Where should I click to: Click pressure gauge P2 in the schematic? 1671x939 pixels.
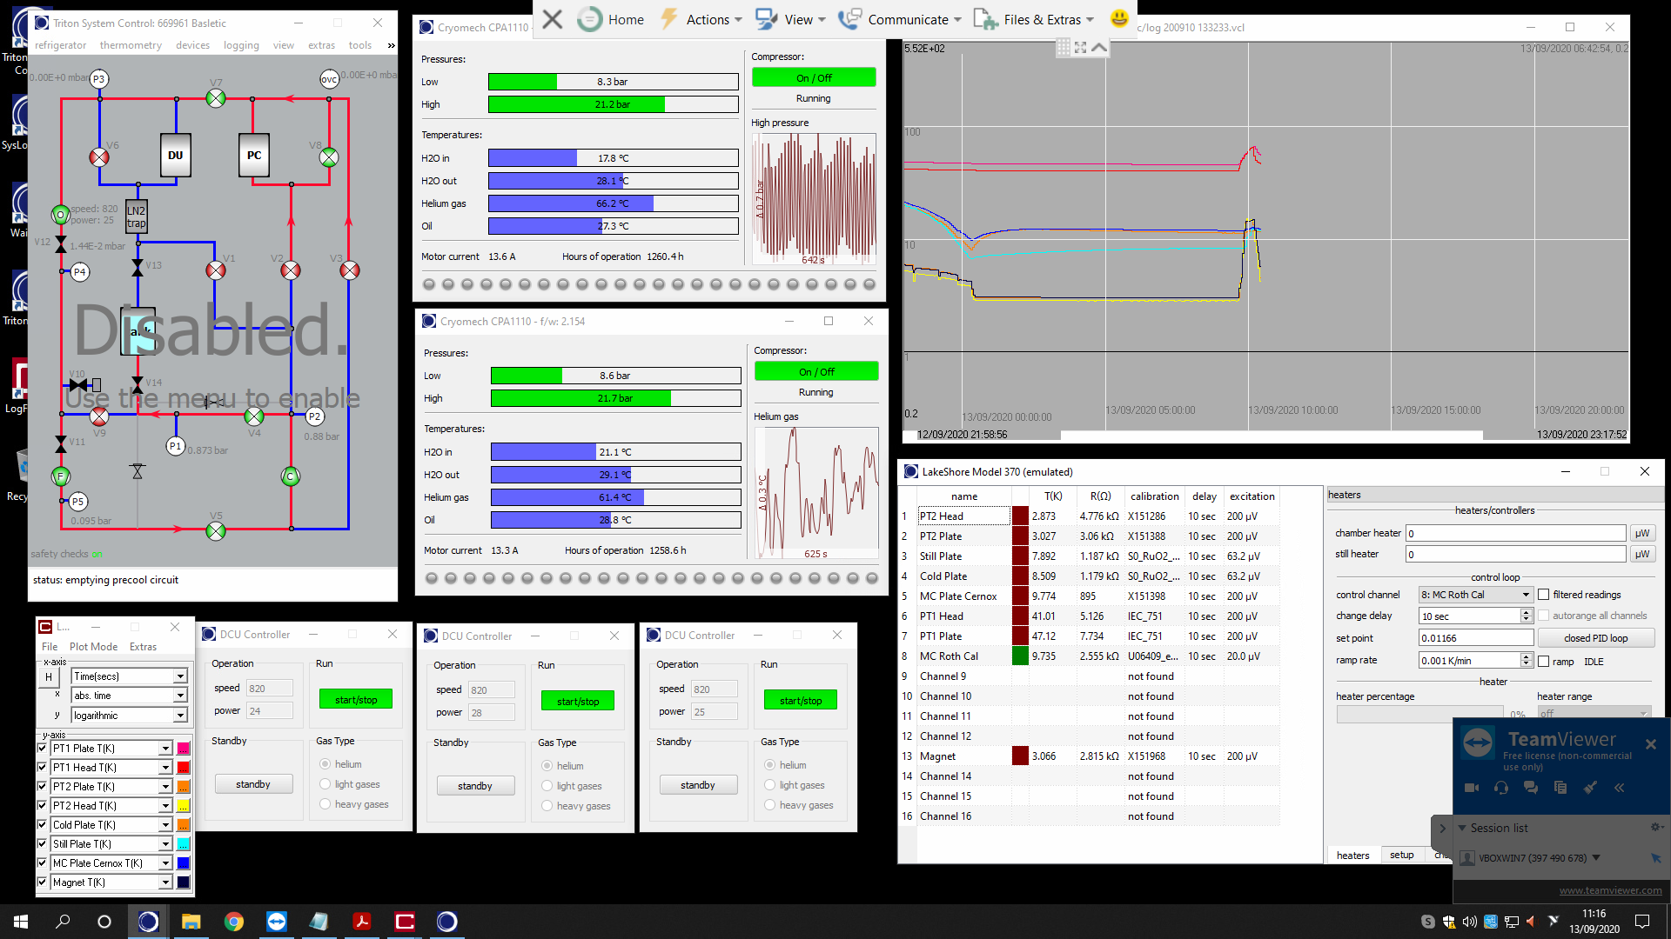tap(315, 416)
